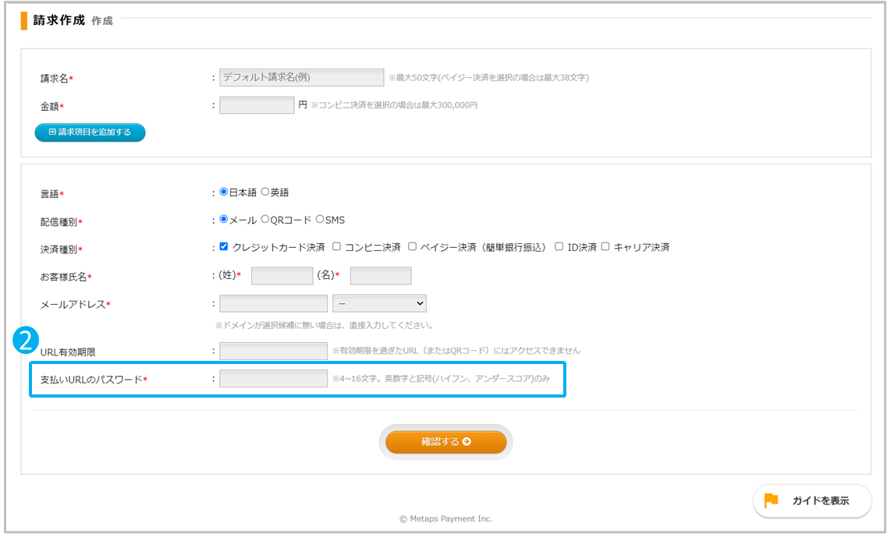Uncheck the クレジットカード決済 checkbox
Screen dimensions: 887x534
pos(225,247)
